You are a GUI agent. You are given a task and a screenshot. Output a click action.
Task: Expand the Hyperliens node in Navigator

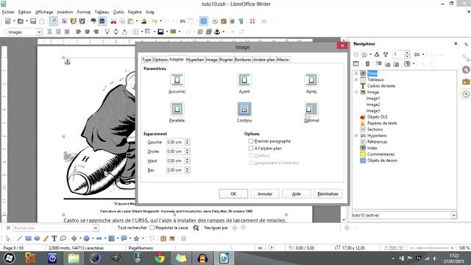(x=356, y=135)
